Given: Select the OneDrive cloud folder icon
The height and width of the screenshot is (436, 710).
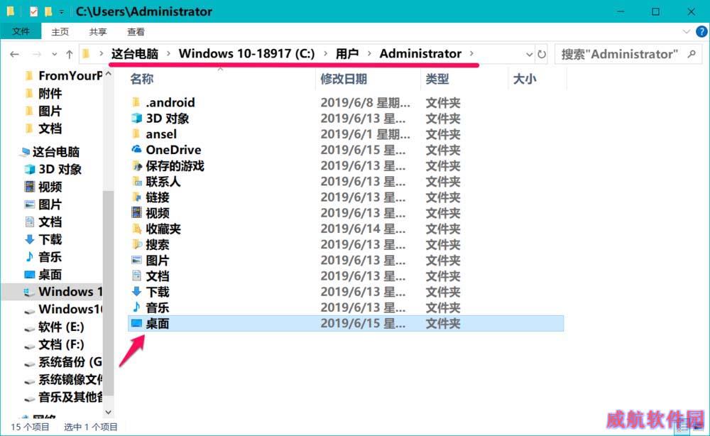Looking at the screenshot, I should pyautogui.click(x=136, y=149).
